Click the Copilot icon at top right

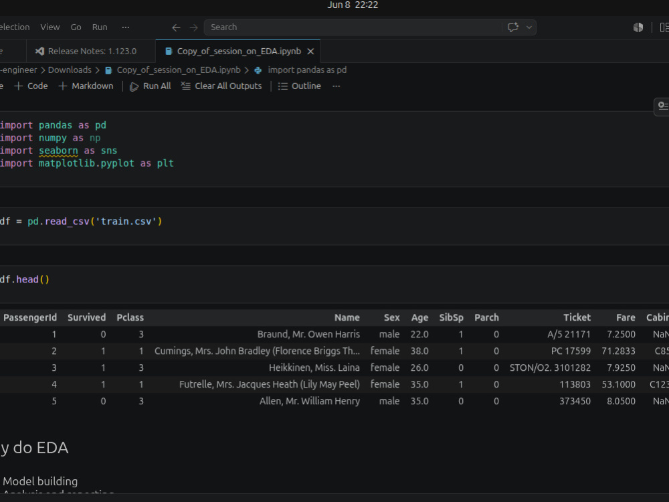638,27
